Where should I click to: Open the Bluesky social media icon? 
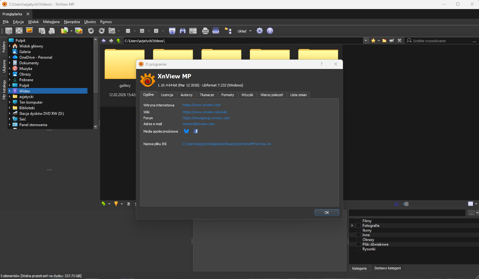(186, 131)
